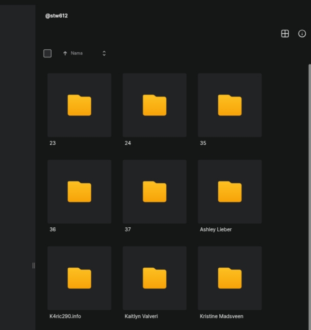Screen dimensions: 311x330
Task: Open the Ashley Lieber folder
Action: [x=230, y=192]
